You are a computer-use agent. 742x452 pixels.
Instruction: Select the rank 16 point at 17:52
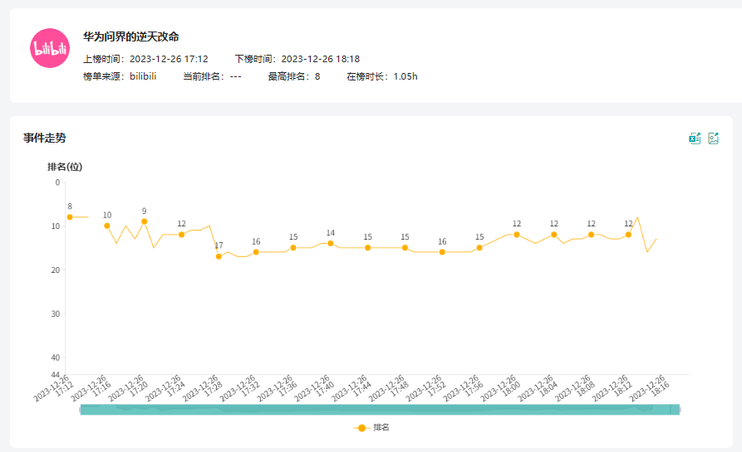pyautogui.click(x=442, y=252)
